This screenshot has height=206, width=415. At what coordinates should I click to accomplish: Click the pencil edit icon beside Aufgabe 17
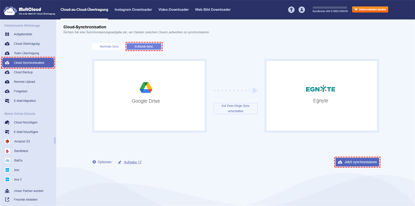coord(120,162)
